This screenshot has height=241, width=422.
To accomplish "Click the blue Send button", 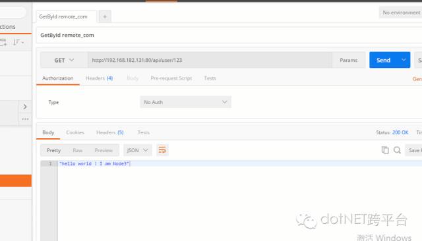I will [383, 60].
